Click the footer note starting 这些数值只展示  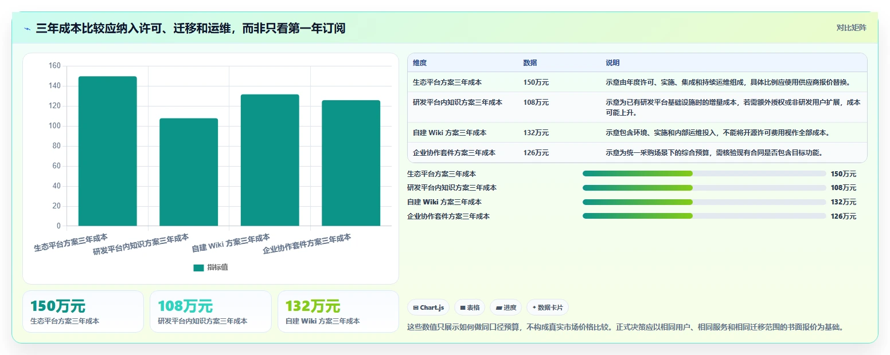[625, 328]
